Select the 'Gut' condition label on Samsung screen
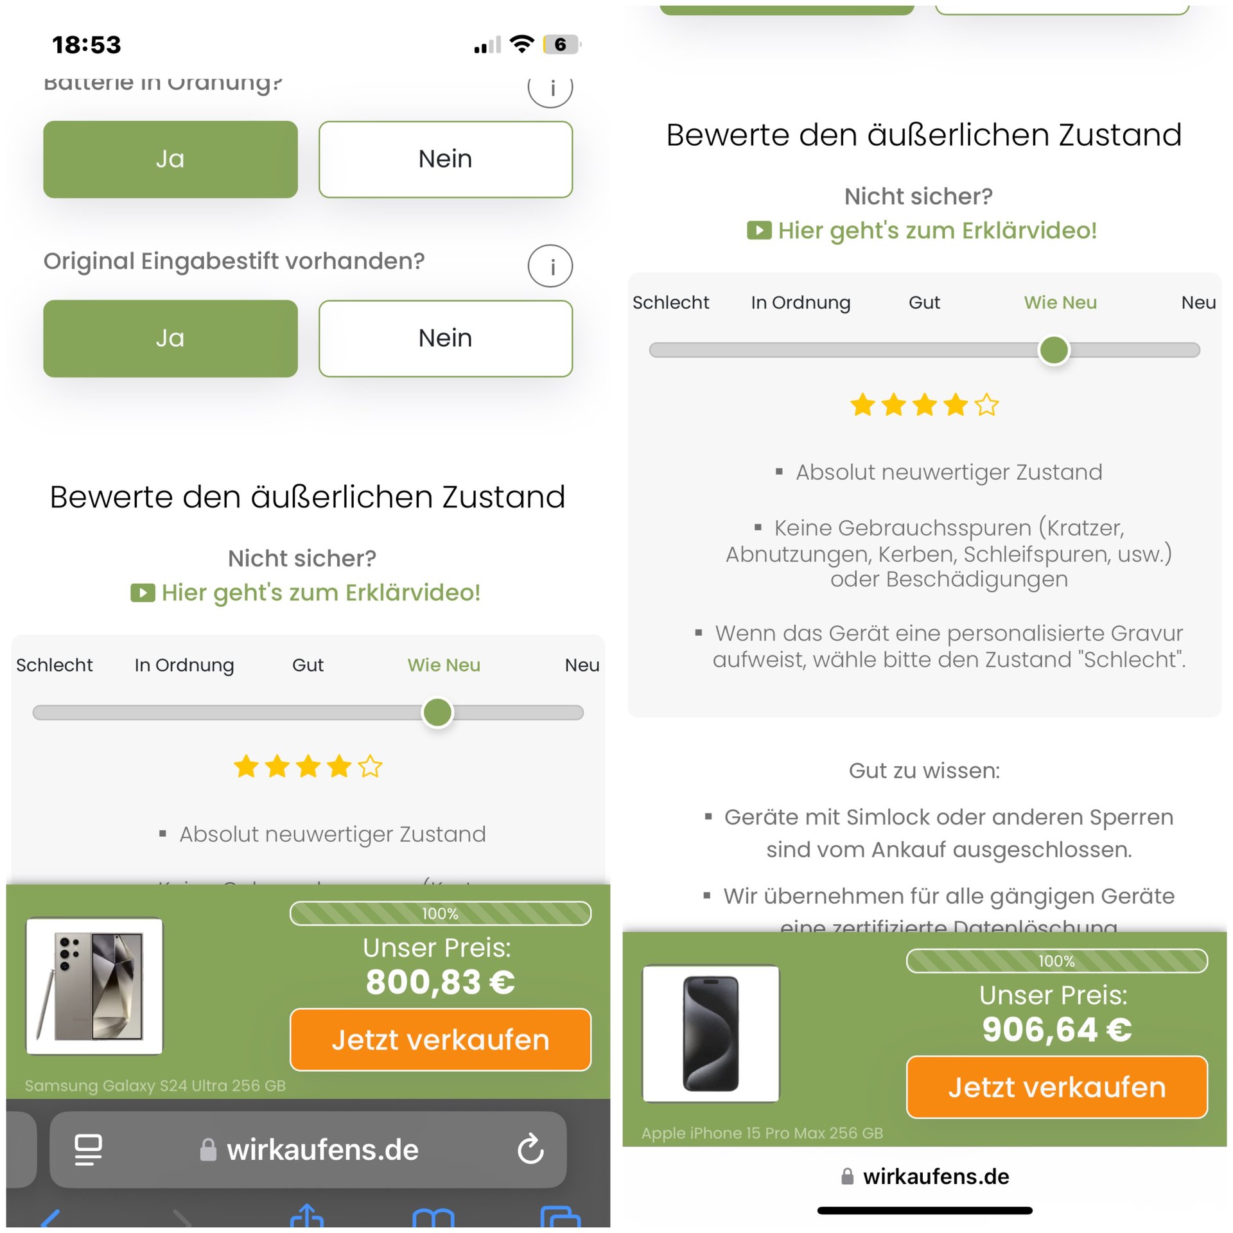 tap(308, 665)
